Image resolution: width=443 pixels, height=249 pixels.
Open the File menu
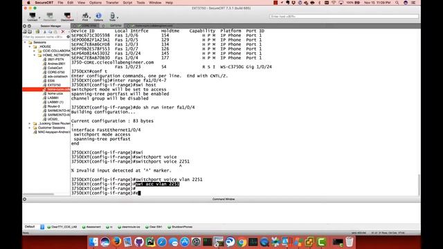click(60, 3)
